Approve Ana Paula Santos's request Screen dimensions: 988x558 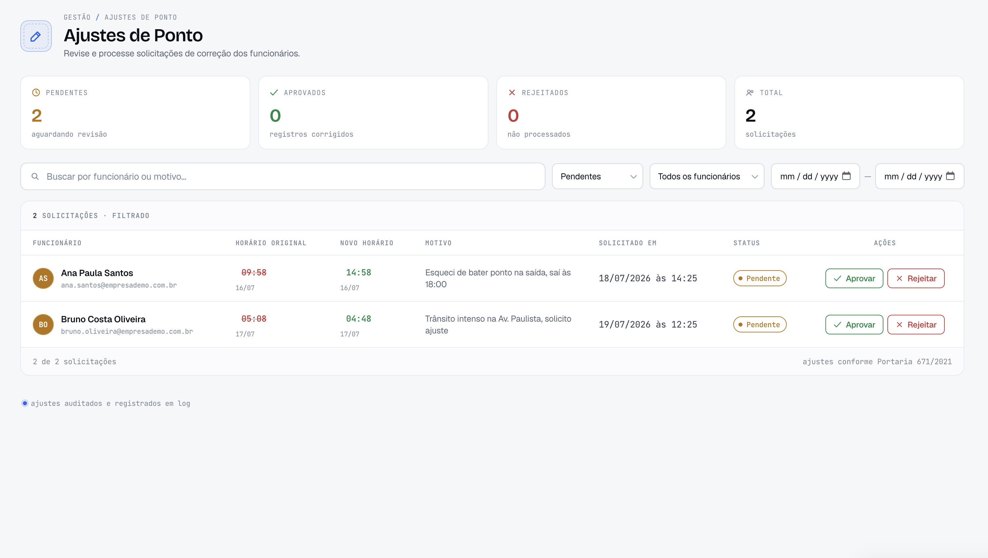854,278
